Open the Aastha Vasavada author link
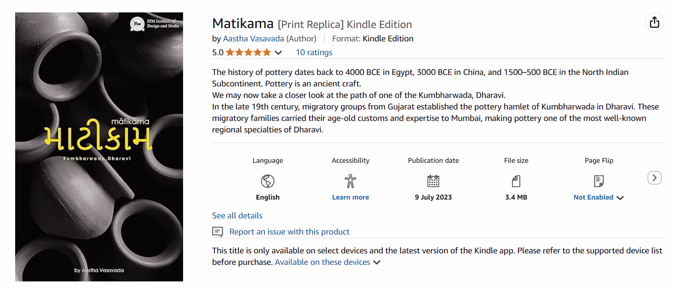The height and width of the screenshot is (292, 673). (253, 39)
